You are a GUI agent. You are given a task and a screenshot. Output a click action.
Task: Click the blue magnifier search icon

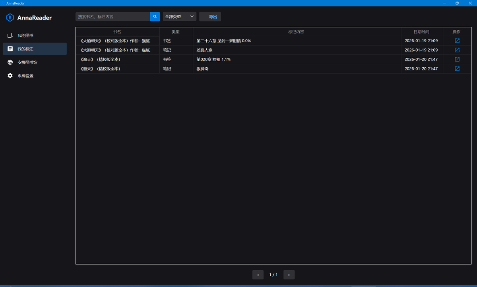(x=155, y=17)
